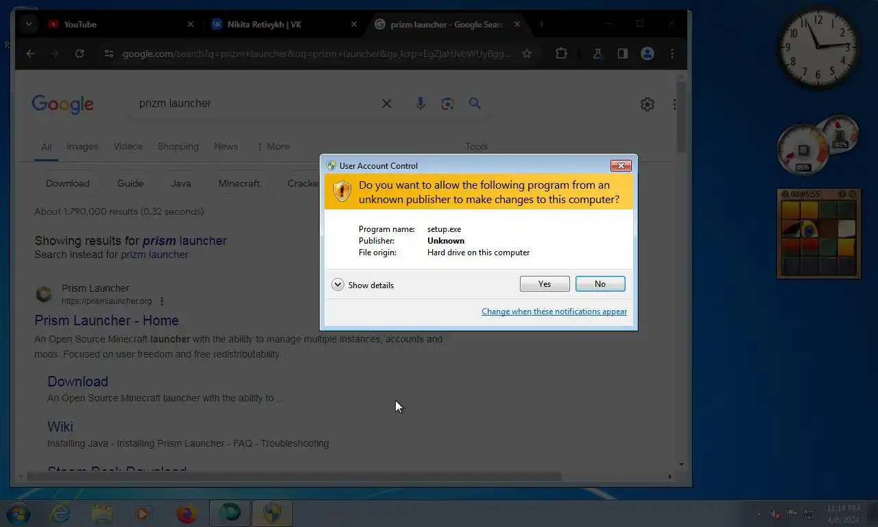Switch to News results
The image size is (878, 527).
coord(226,146)
